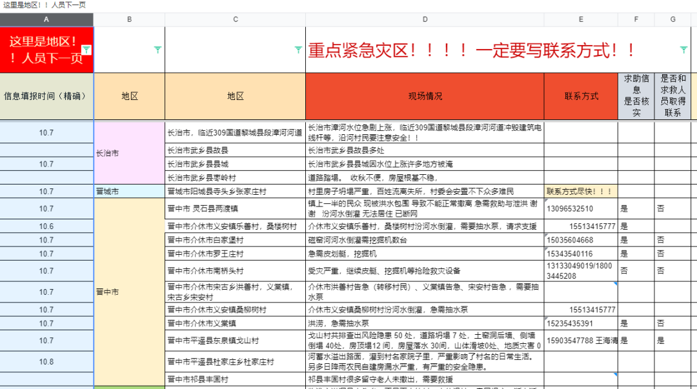Click header cell '联系方式'
Screen dimensions: 697x389
coord(581,96)
